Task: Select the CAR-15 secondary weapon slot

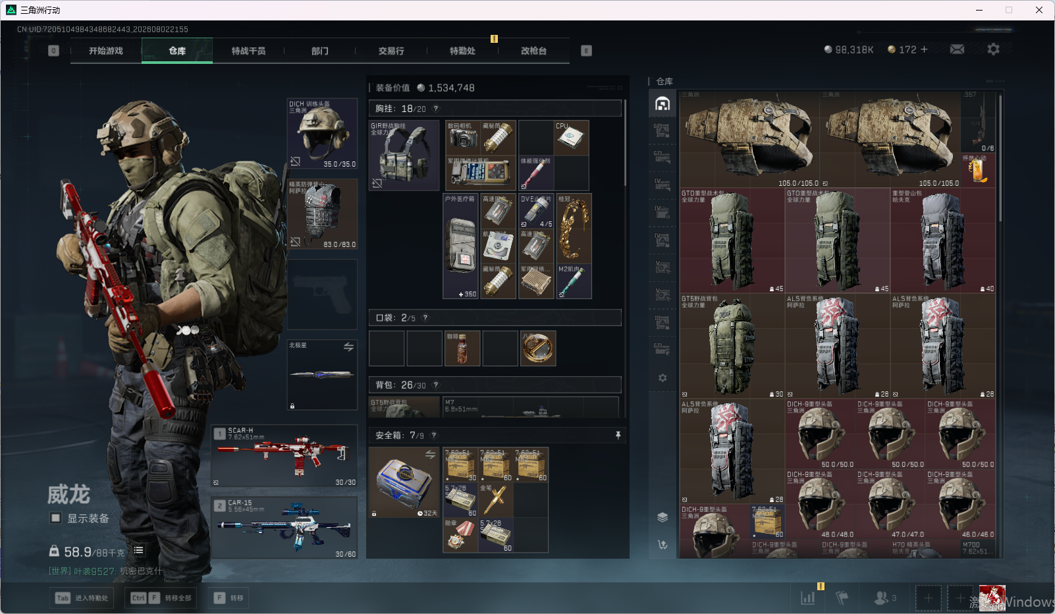Action: coord(284,528)
